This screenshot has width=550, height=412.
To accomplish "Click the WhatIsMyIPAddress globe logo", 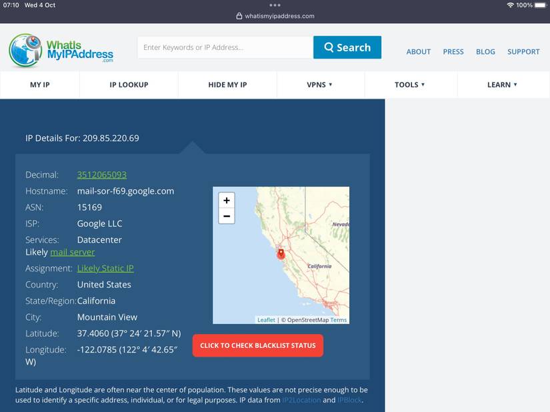I will tap(25, 51).
